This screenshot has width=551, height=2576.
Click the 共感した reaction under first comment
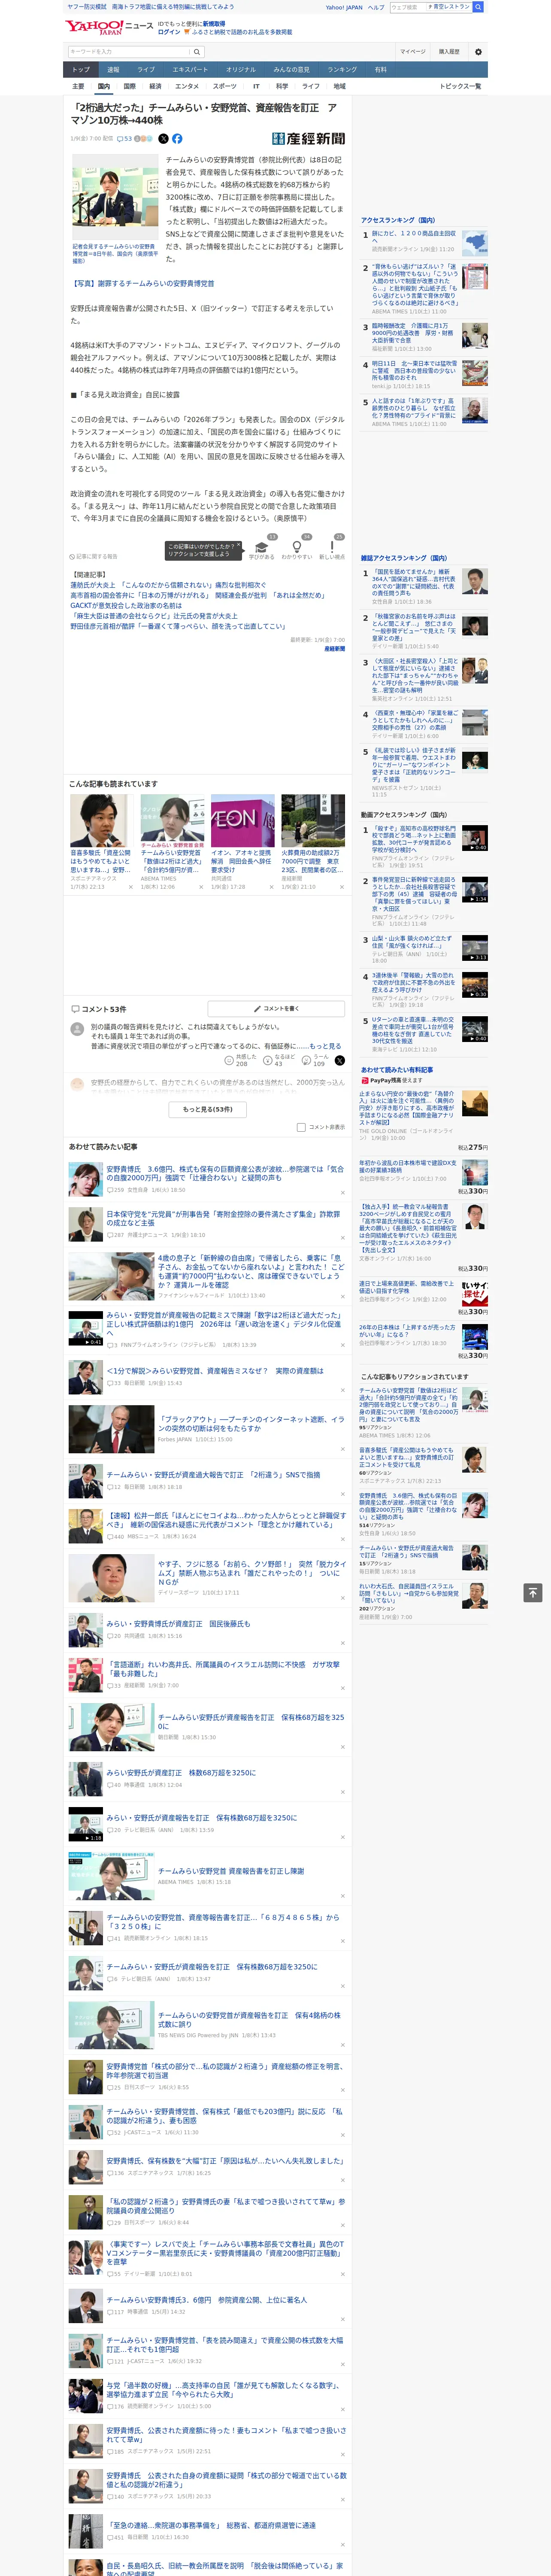(x=241, y=1059)
